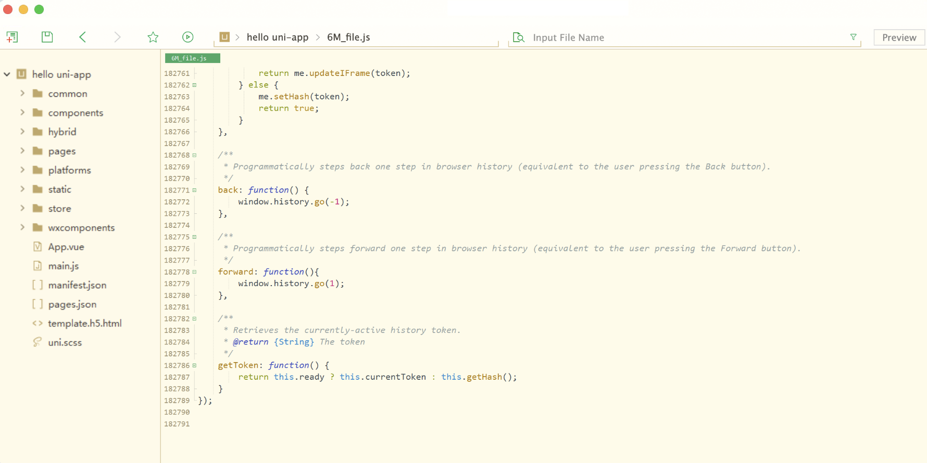Select the 6M_file.js editor tab
927x463 pixels.
[x=192, y=58]
